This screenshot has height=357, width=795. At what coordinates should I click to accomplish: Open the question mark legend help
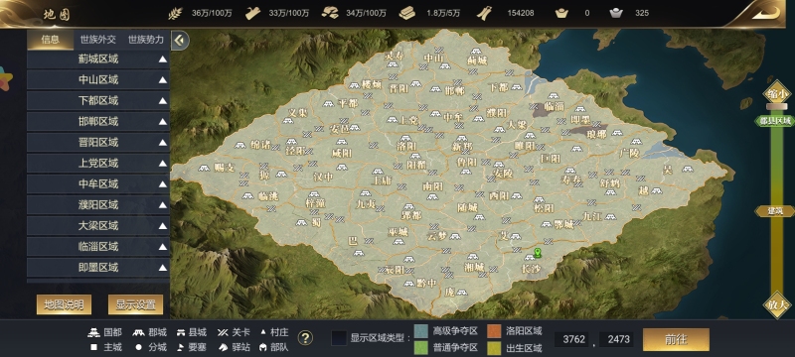pos(305,338)
